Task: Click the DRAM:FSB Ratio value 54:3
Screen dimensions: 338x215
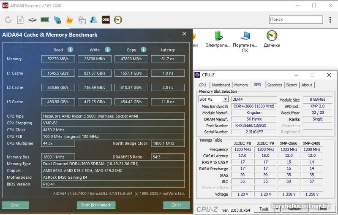Action: coord(168,157)
